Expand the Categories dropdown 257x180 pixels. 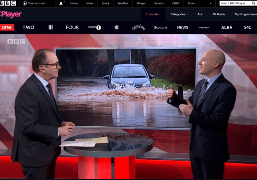pos(179,14)
